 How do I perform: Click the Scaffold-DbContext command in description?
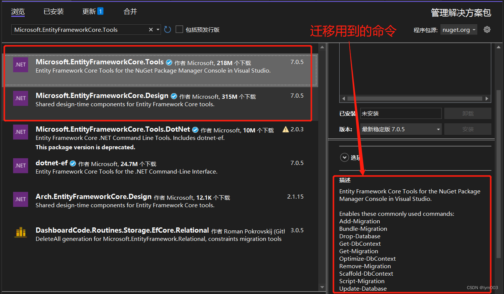pos(366,274)
